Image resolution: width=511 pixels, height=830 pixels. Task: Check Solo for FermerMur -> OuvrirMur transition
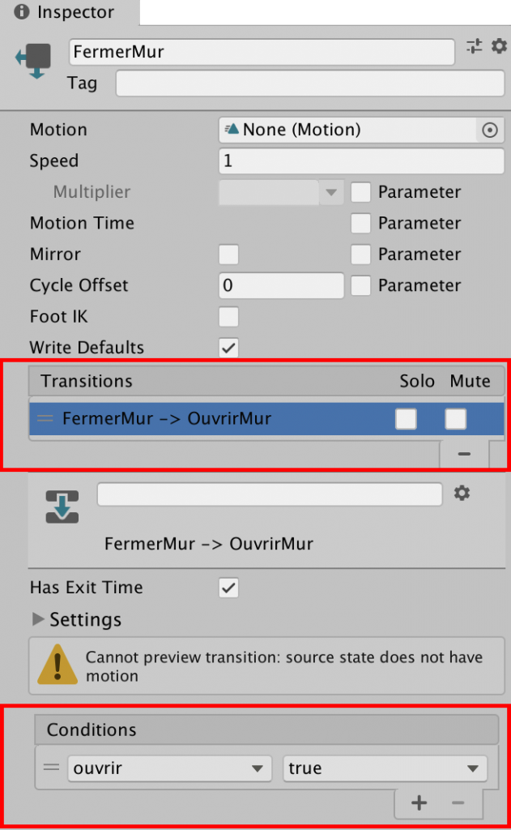(406, 419)
